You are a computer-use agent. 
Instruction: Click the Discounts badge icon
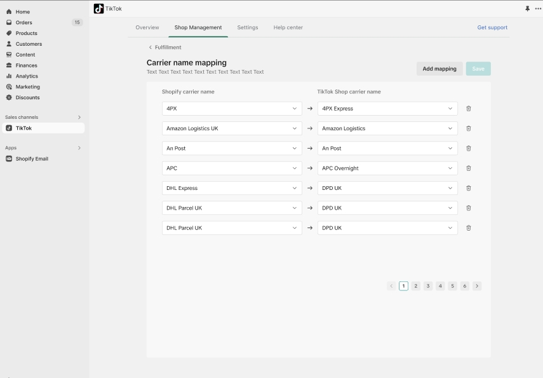[x=9, y=98]
